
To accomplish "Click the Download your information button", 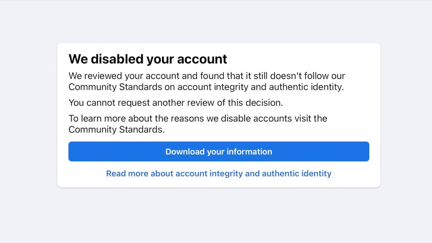I will pos(219,152).
